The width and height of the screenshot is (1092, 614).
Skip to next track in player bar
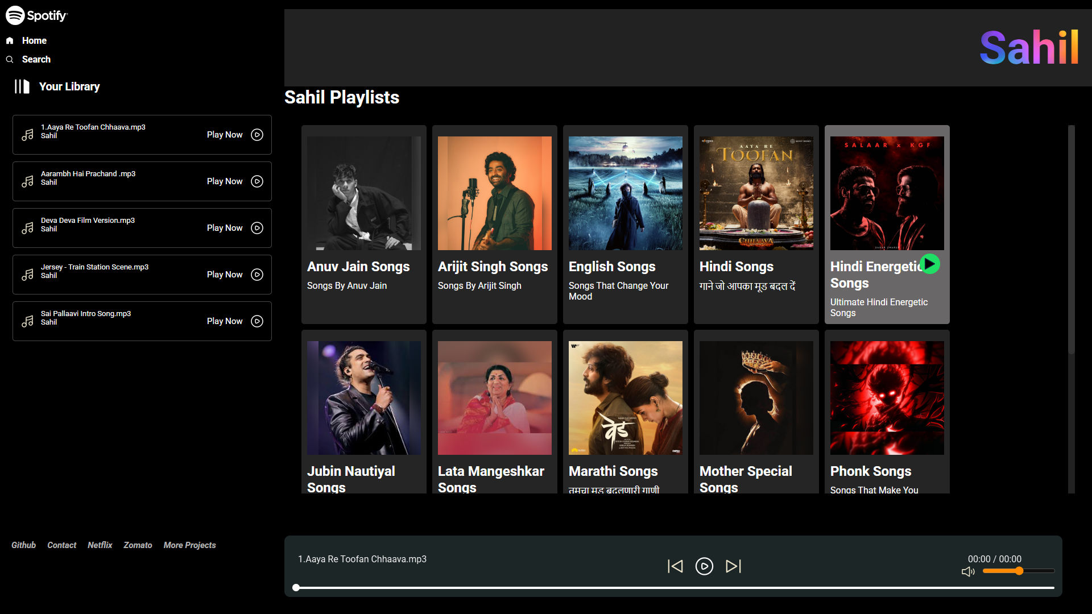click(x=734, y=566)
